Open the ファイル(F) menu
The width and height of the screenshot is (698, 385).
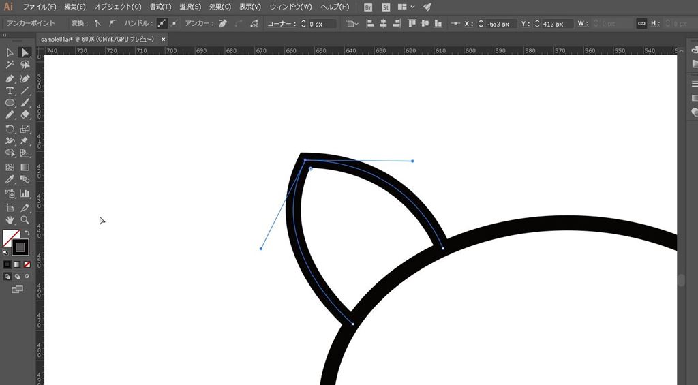coord(40,7)
